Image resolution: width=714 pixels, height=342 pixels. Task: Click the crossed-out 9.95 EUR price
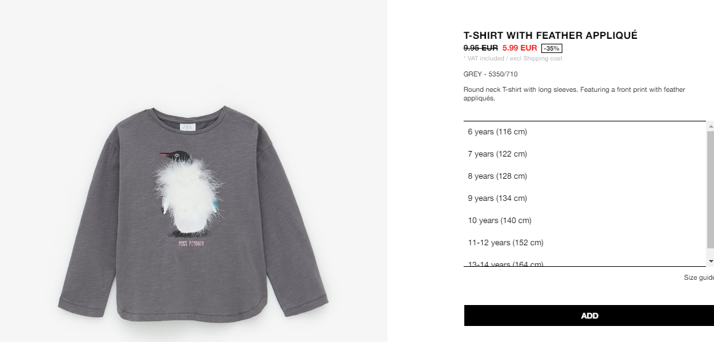pos(480,47)
